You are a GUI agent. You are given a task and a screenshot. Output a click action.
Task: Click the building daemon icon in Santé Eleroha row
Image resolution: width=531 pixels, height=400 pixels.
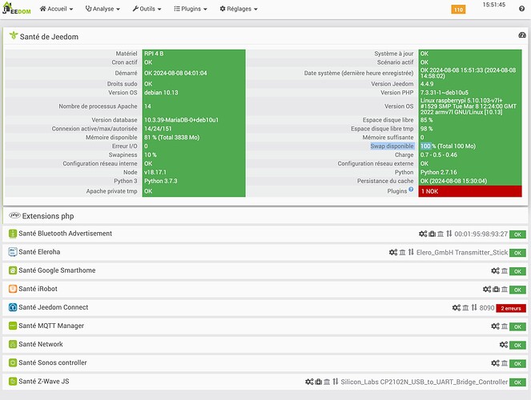pyautogui.click(x=402, y=252)
